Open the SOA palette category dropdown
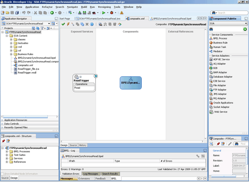The image size is (249, 182). pos(246,23)
